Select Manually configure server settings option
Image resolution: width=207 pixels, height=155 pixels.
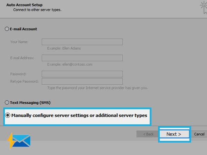click(8, 115)
